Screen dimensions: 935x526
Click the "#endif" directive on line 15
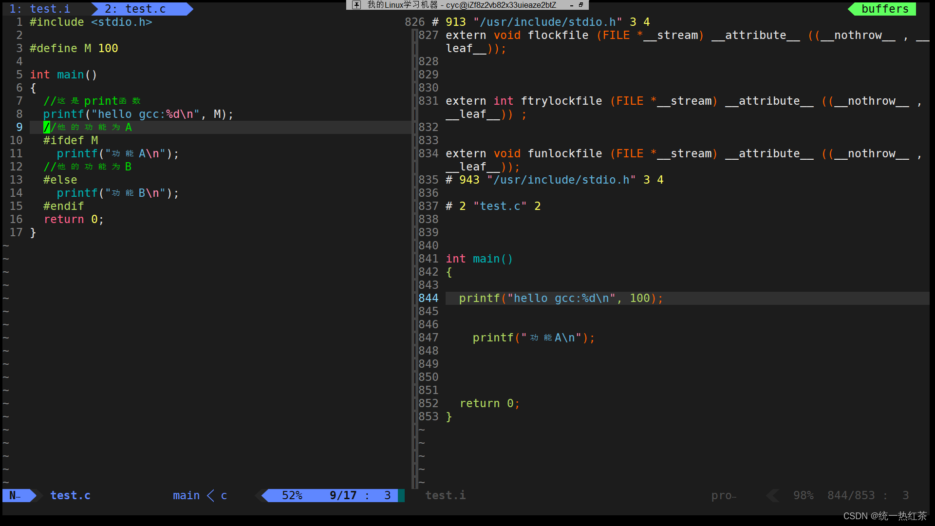[x=64, y=206]
